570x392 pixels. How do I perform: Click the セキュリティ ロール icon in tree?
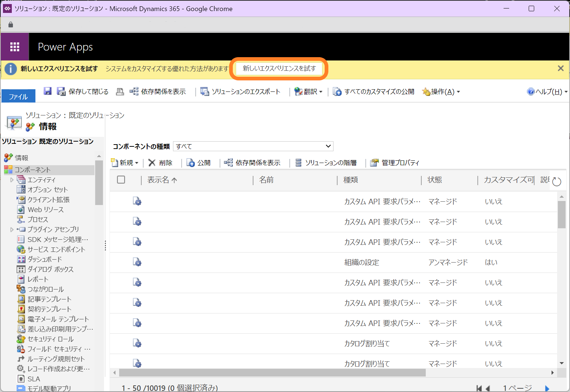[21, 339]
